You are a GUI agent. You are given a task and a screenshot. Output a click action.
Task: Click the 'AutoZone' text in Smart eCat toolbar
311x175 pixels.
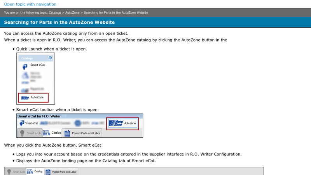tap(130, 123)
